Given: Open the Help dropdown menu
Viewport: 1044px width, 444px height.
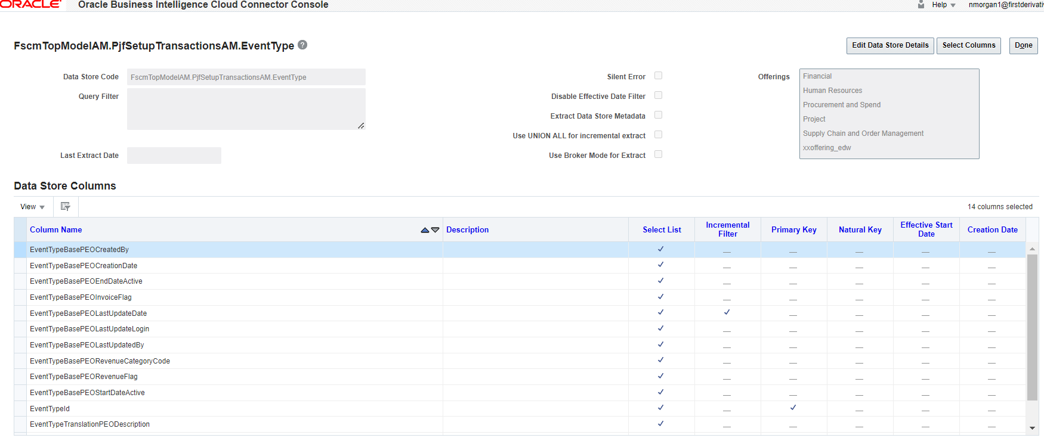Looking at the screenshot, I should click(944, 5).
